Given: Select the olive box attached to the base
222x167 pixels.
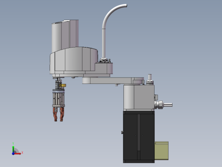Looking at the screenshot, I should click(x=161, y=151).
